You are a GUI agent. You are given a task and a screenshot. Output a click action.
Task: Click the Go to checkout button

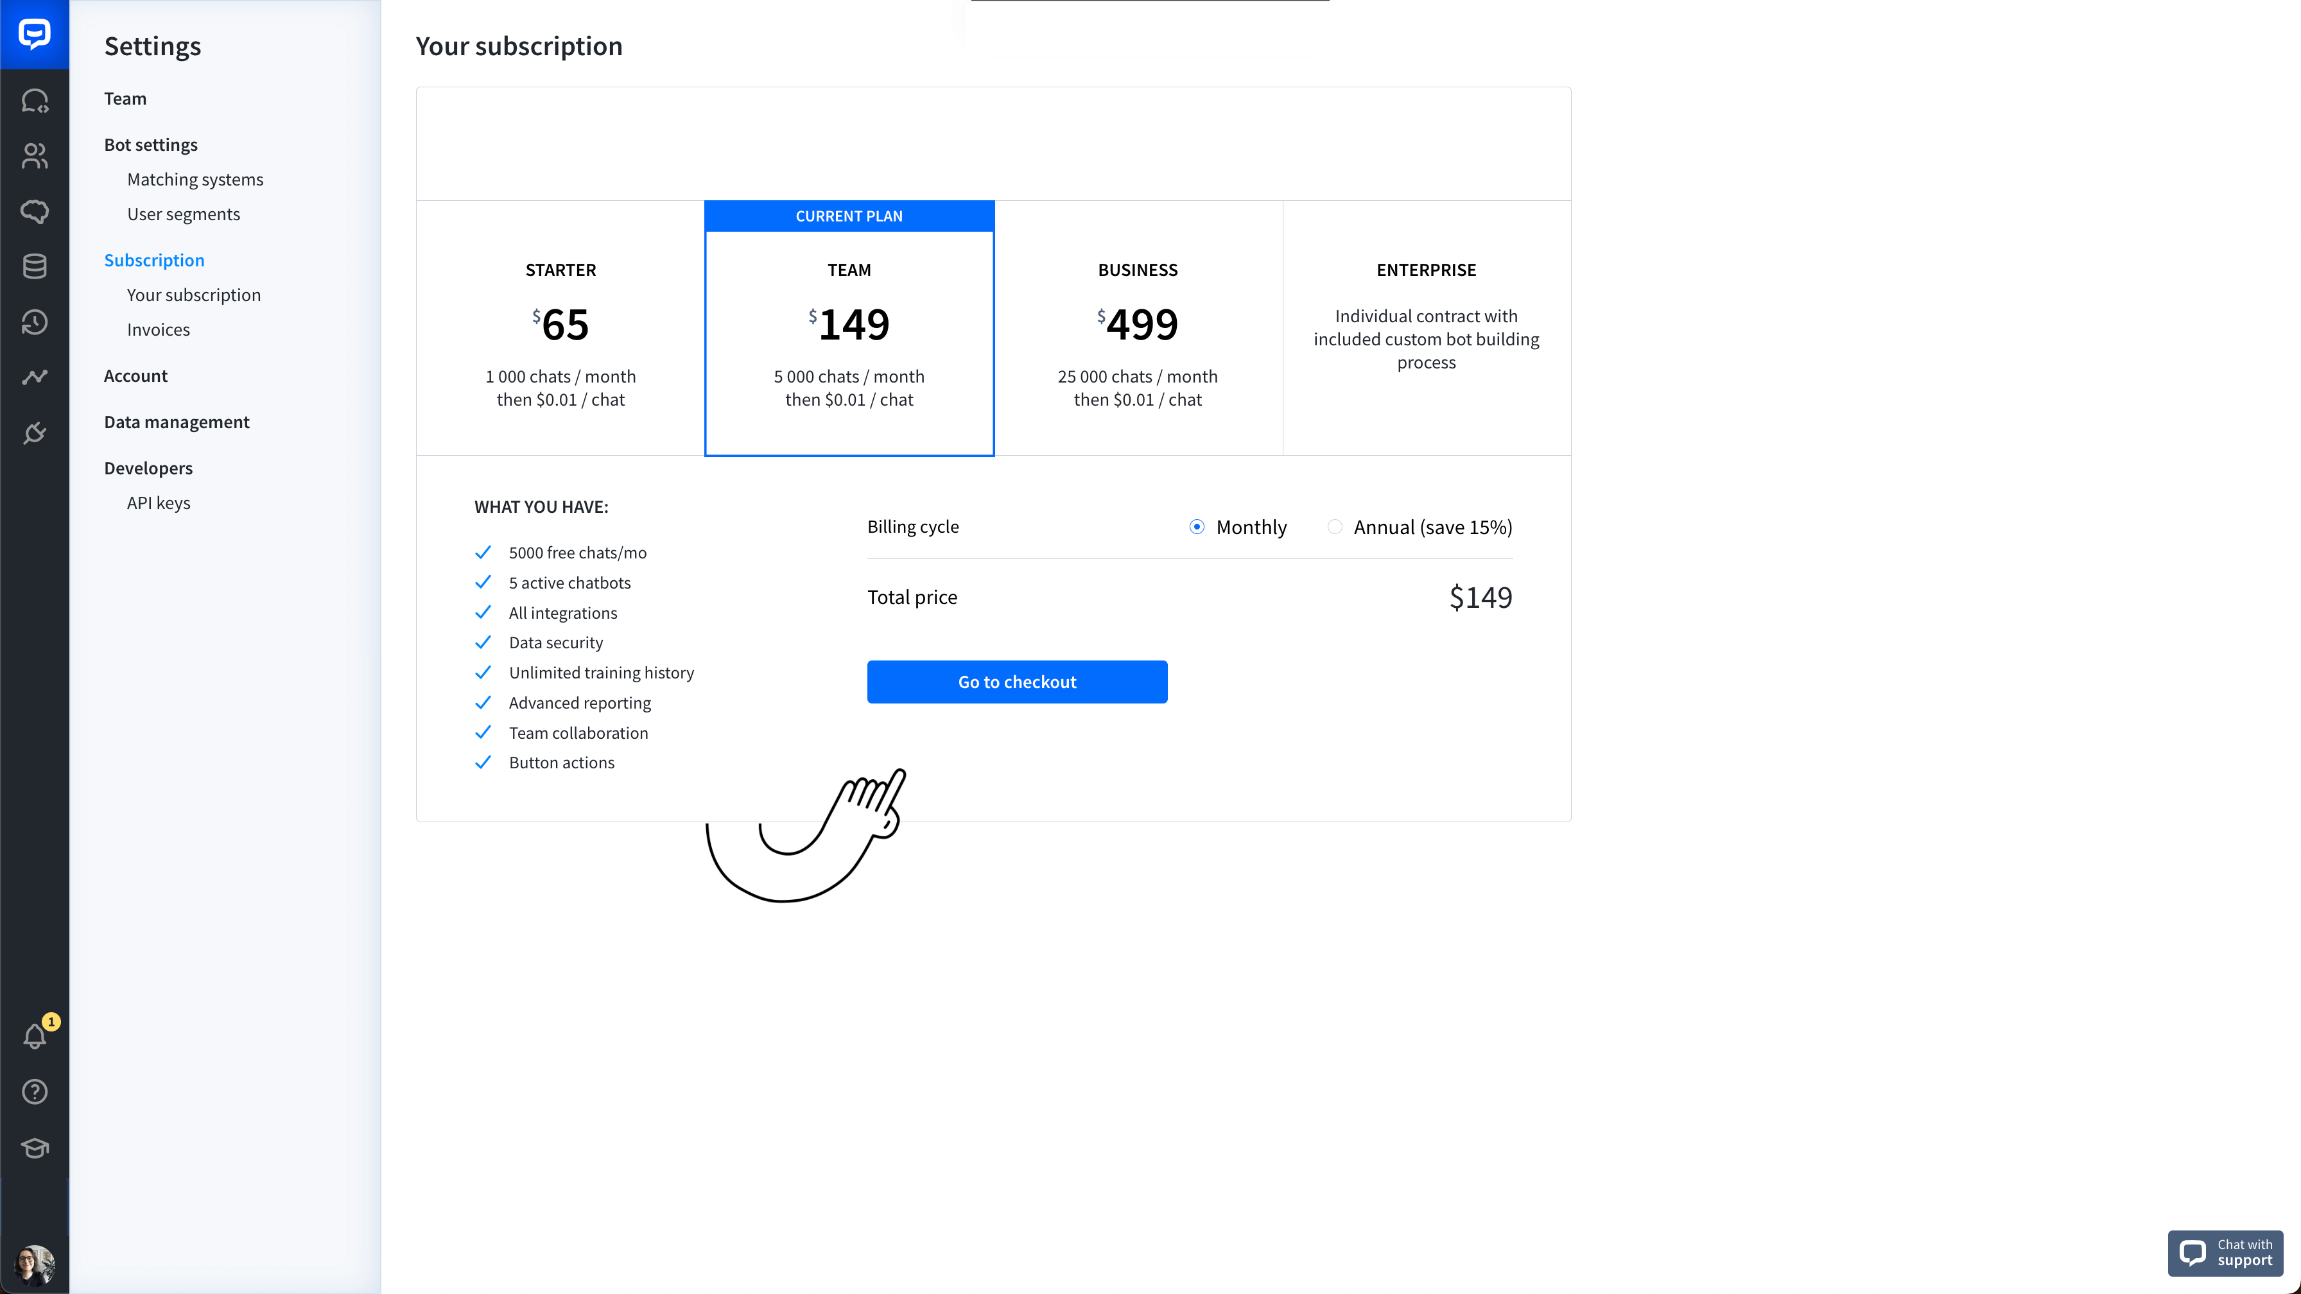(1016, 682)
